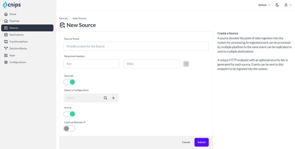Click the Destinations database icon

[x=6, y=35]
